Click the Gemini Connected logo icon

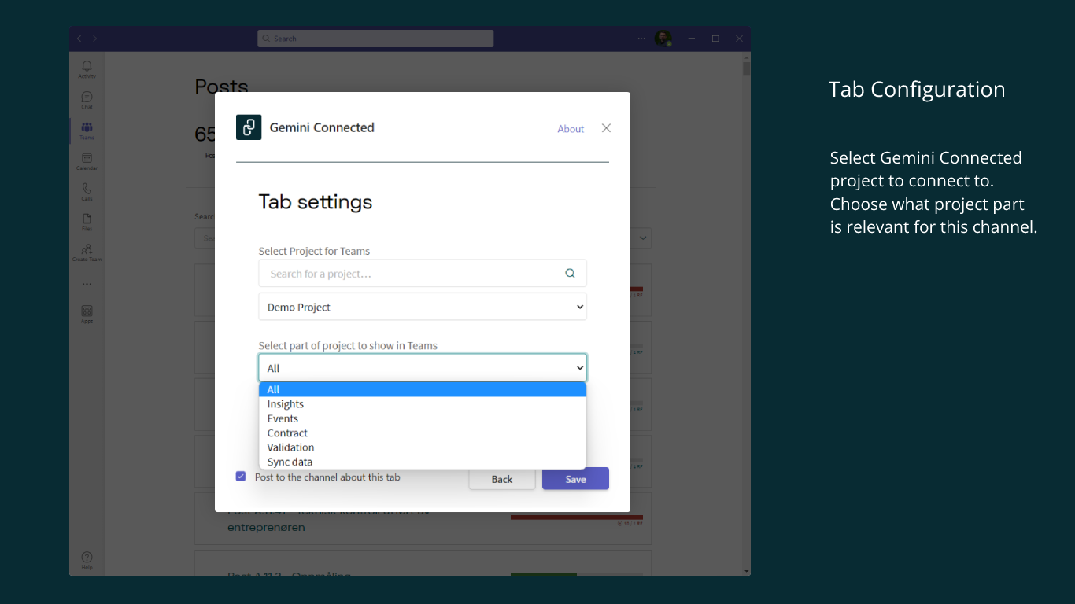(249, 127)
